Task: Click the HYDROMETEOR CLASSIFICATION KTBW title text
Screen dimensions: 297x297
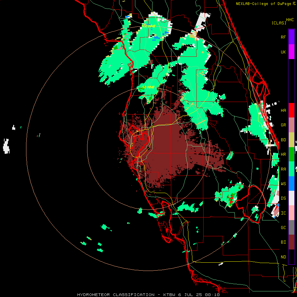Action: pyautogui.click(x=148, y=295)
